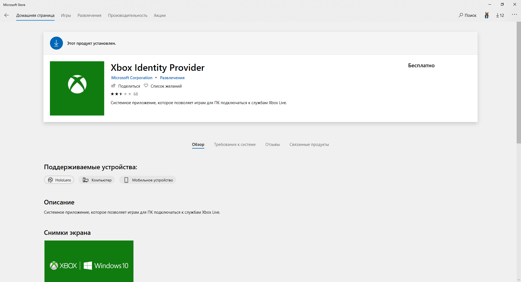Image resolution: width=521 pixels, height=282 pixels.
Task: Click the Описание heading
Action: click(59, 202)
